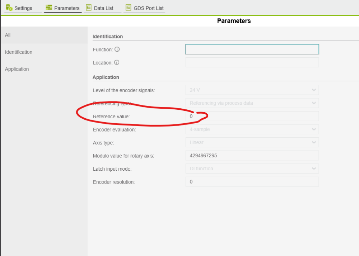
Task: Select Identification in the left sidebar
Action: click(x=19, y=52)
